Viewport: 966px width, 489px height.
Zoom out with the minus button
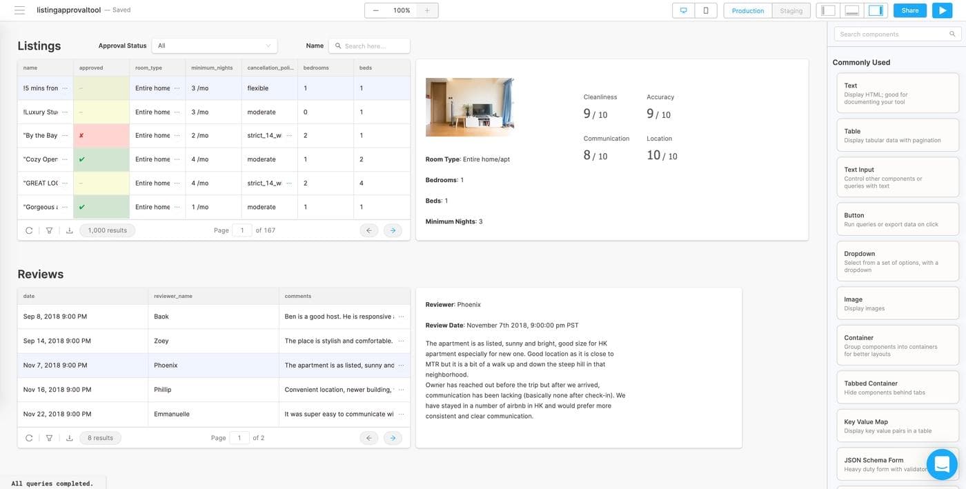tap(375, 10)
